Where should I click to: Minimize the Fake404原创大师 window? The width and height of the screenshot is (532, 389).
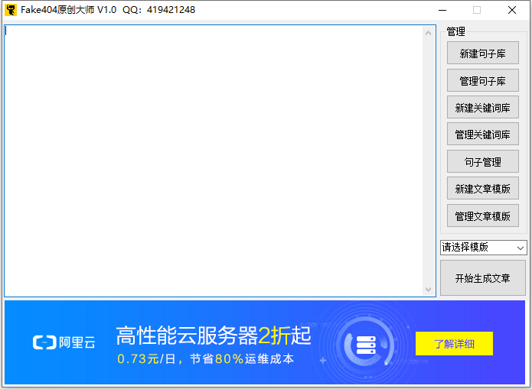(x=442, y=10)
